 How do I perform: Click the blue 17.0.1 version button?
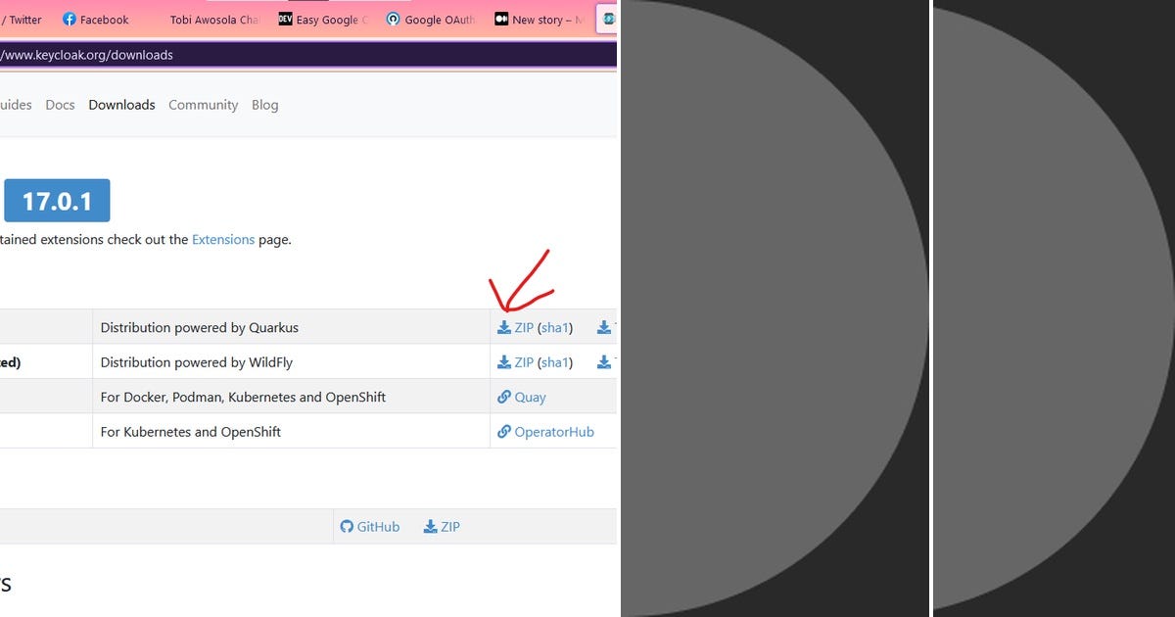point(57,200)
